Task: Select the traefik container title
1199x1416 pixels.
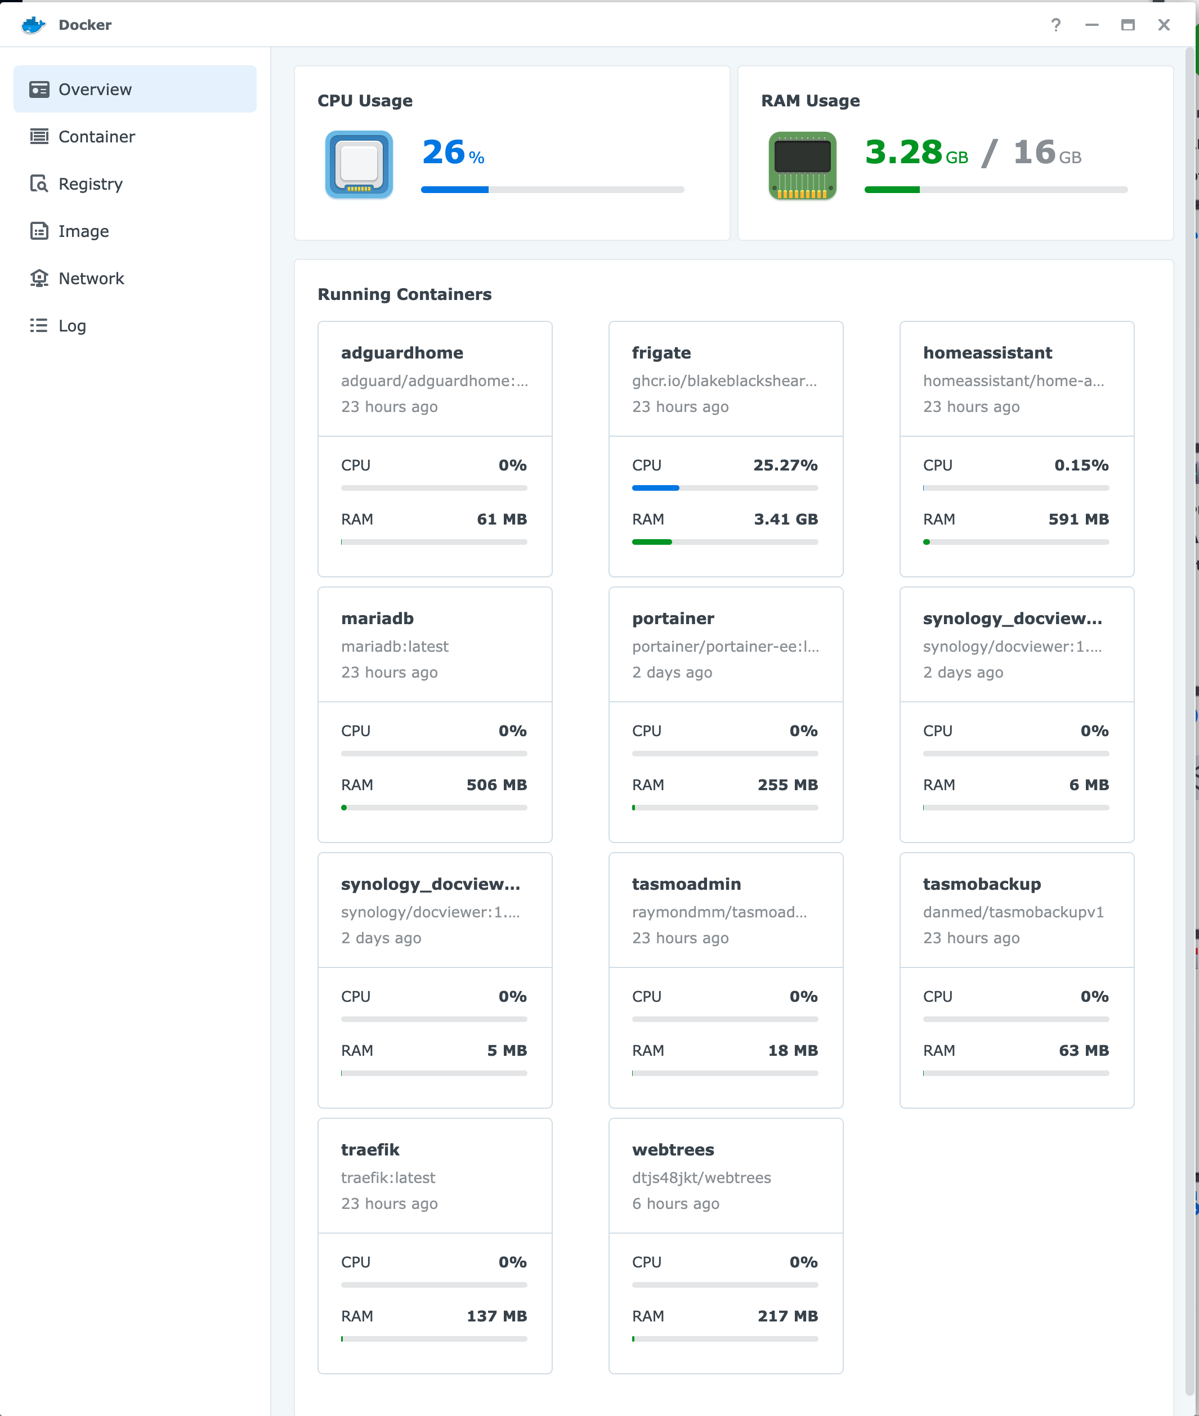Action: [370, 1149]
